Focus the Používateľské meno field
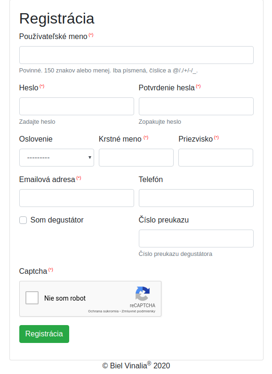Screen dimensions: 272x374 (x=136, y=55)
